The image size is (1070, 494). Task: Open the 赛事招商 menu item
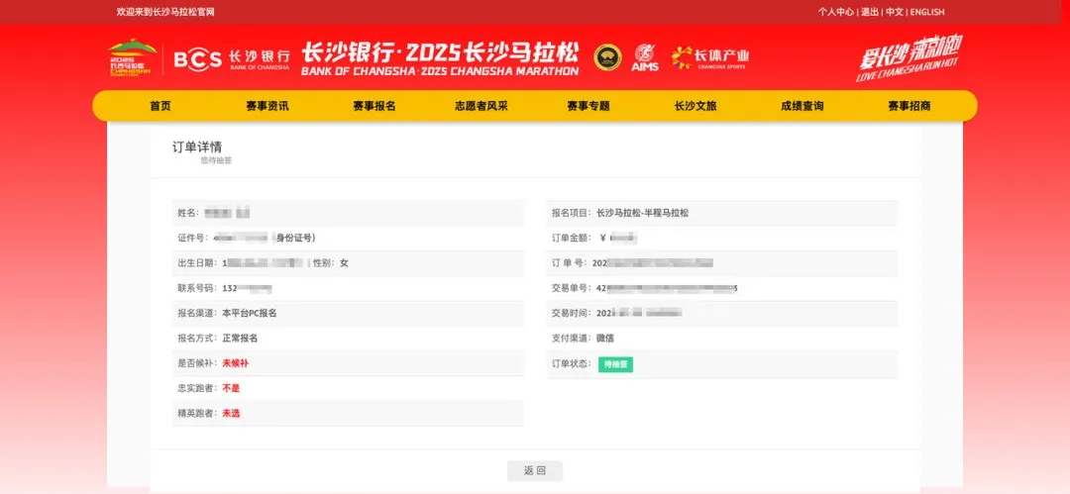click(x=909, y=107)
